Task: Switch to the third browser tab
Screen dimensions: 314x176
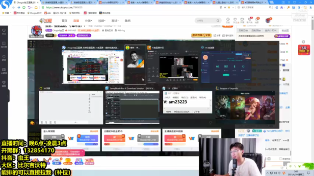Action: 83,2
